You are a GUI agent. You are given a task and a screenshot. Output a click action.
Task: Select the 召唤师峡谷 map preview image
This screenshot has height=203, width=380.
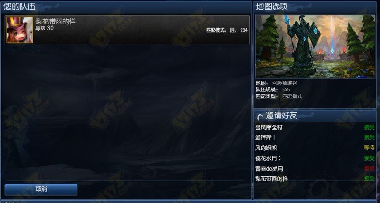315,47
